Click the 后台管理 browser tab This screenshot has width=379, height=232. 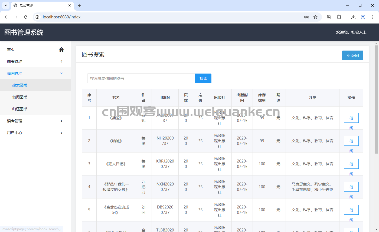[x=42, y=5]
